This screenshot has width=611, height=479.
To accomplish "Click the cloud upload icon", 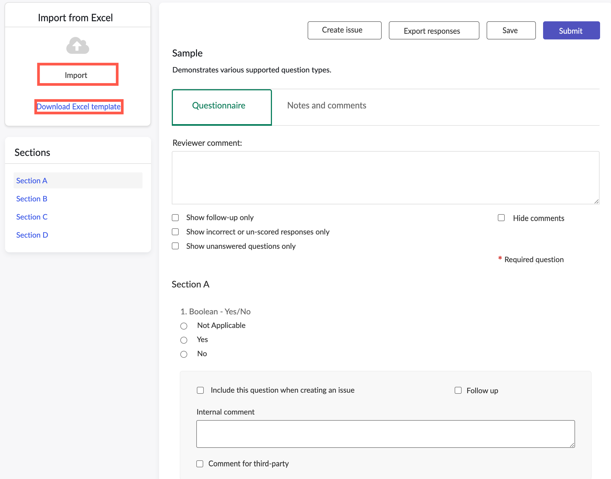I will click(x=78, y=46).
